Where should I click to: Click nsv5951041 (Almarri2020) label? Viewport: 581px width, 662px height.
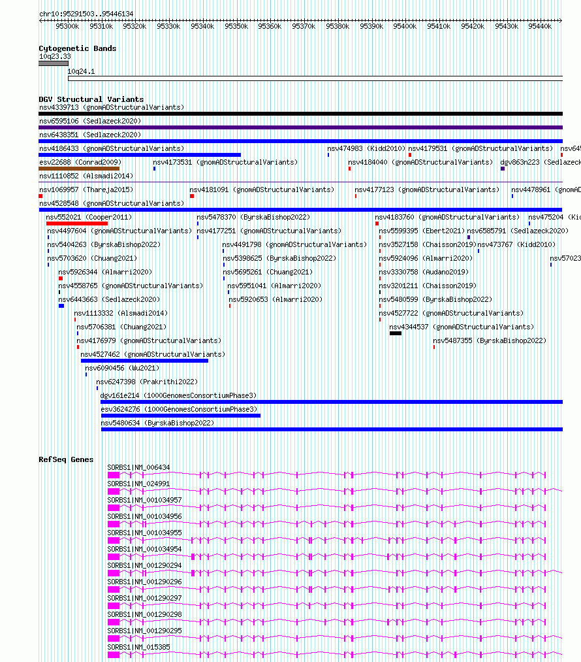(274, 286)
